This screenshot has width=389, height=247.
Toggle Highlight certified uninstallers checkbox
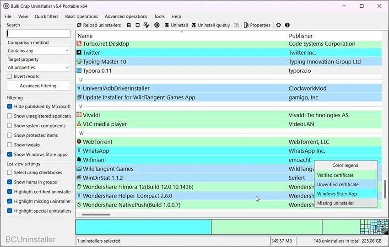[10, 192]
